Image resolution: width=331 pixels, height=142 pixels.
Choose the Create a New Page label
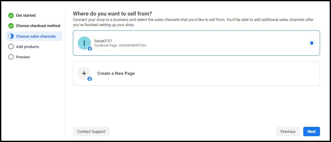pos(116,73)
